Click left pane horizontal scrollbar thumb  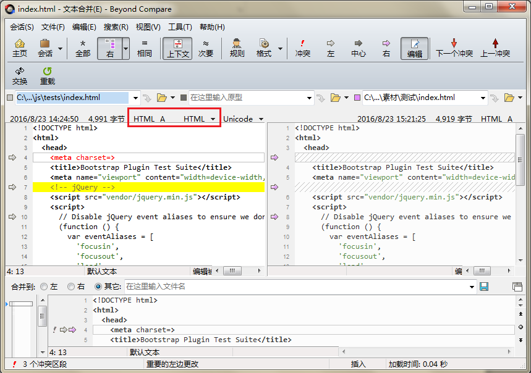232,271
